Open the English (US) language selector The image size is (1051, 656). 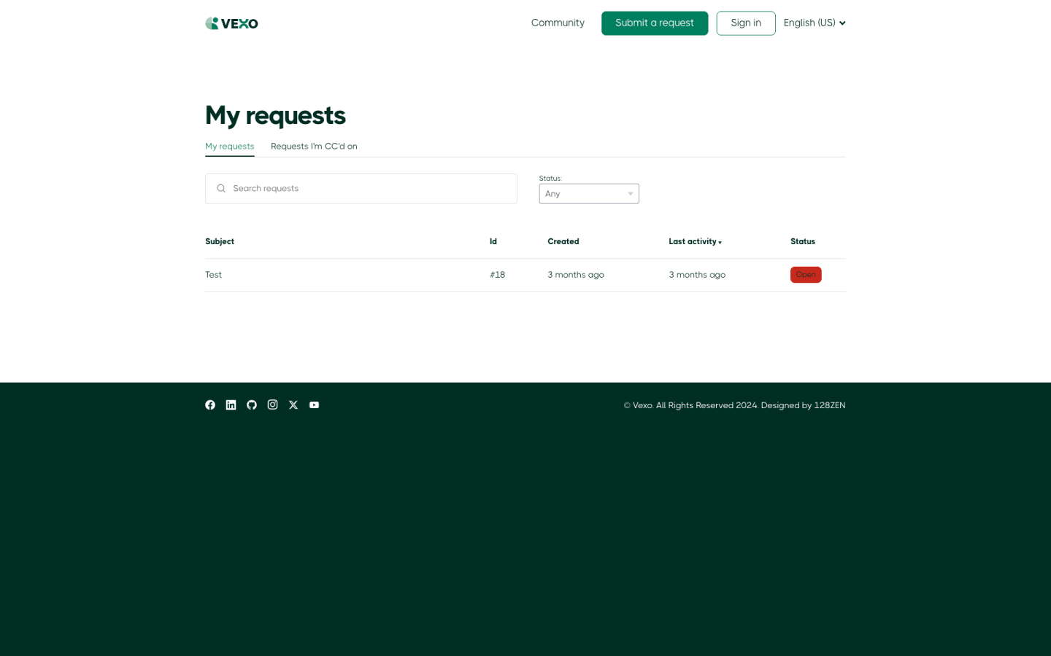pyautogui.click(x=814, y=23)
